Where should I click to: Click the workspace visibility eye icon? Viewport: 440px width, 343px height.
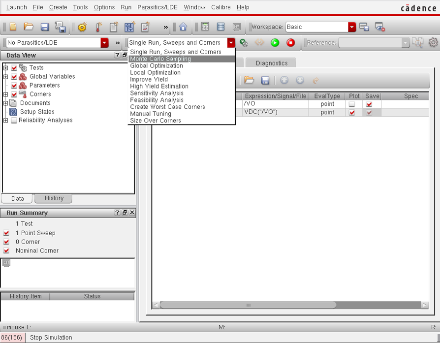click(379, 27)
